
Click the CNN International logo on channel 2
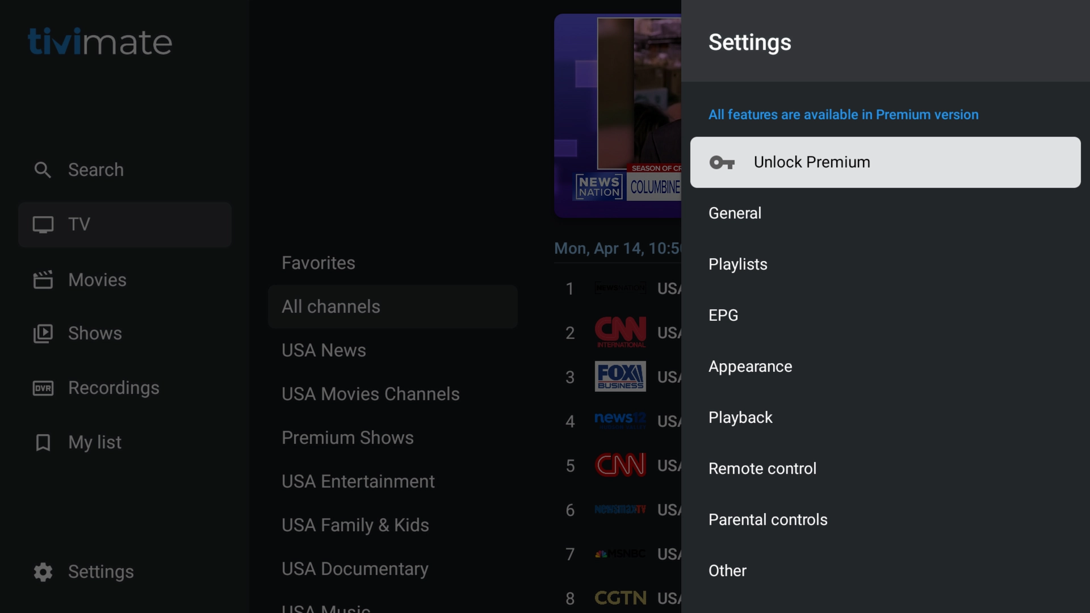(621, 333)
